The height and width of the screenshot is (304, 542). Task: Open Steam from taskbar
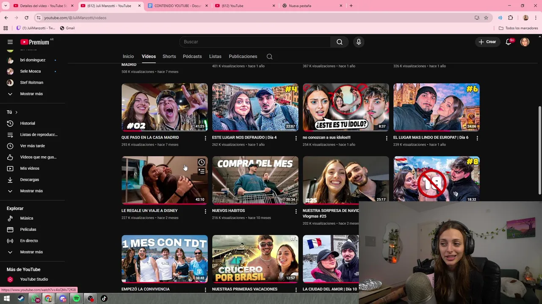[20, 299]
